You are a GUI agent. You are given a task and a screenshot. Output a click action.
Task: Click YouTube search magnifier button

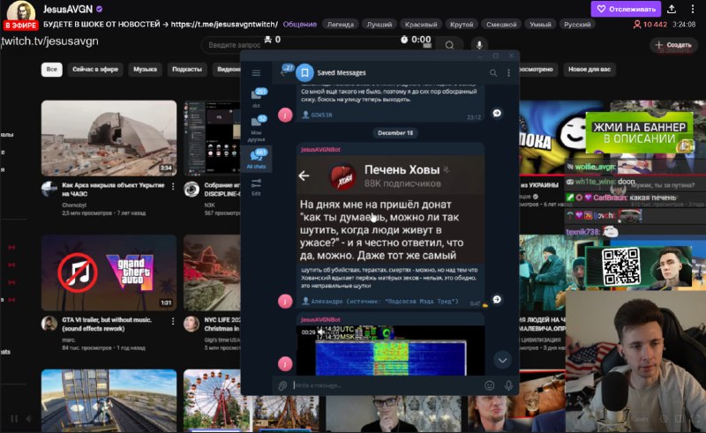click(449, 45)
